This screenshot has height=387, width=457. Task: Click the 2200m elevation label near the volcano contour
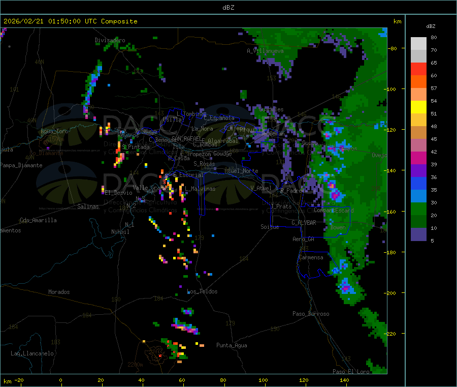click(x=135, y=365)
